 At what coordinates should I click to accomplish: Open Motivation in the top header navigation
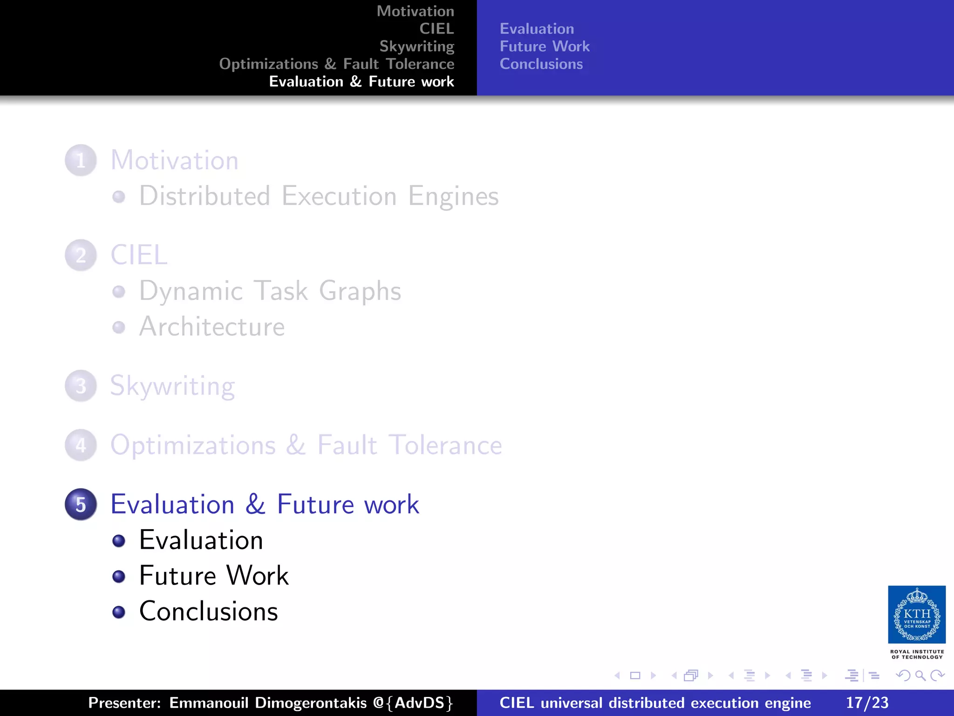(x=415, y=11)
